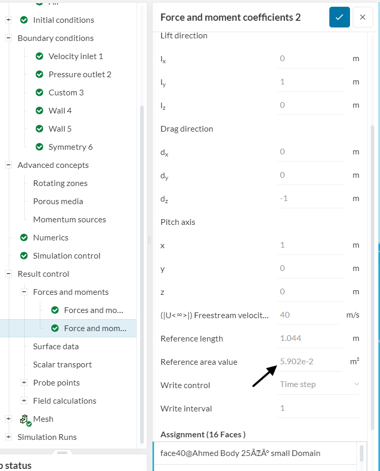Click green check icon beside Numerics
This screenshot has width=380, height=471.
coord(24,238)
